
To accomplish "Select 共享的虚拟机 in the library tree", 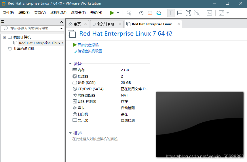I will pos(24,49).
